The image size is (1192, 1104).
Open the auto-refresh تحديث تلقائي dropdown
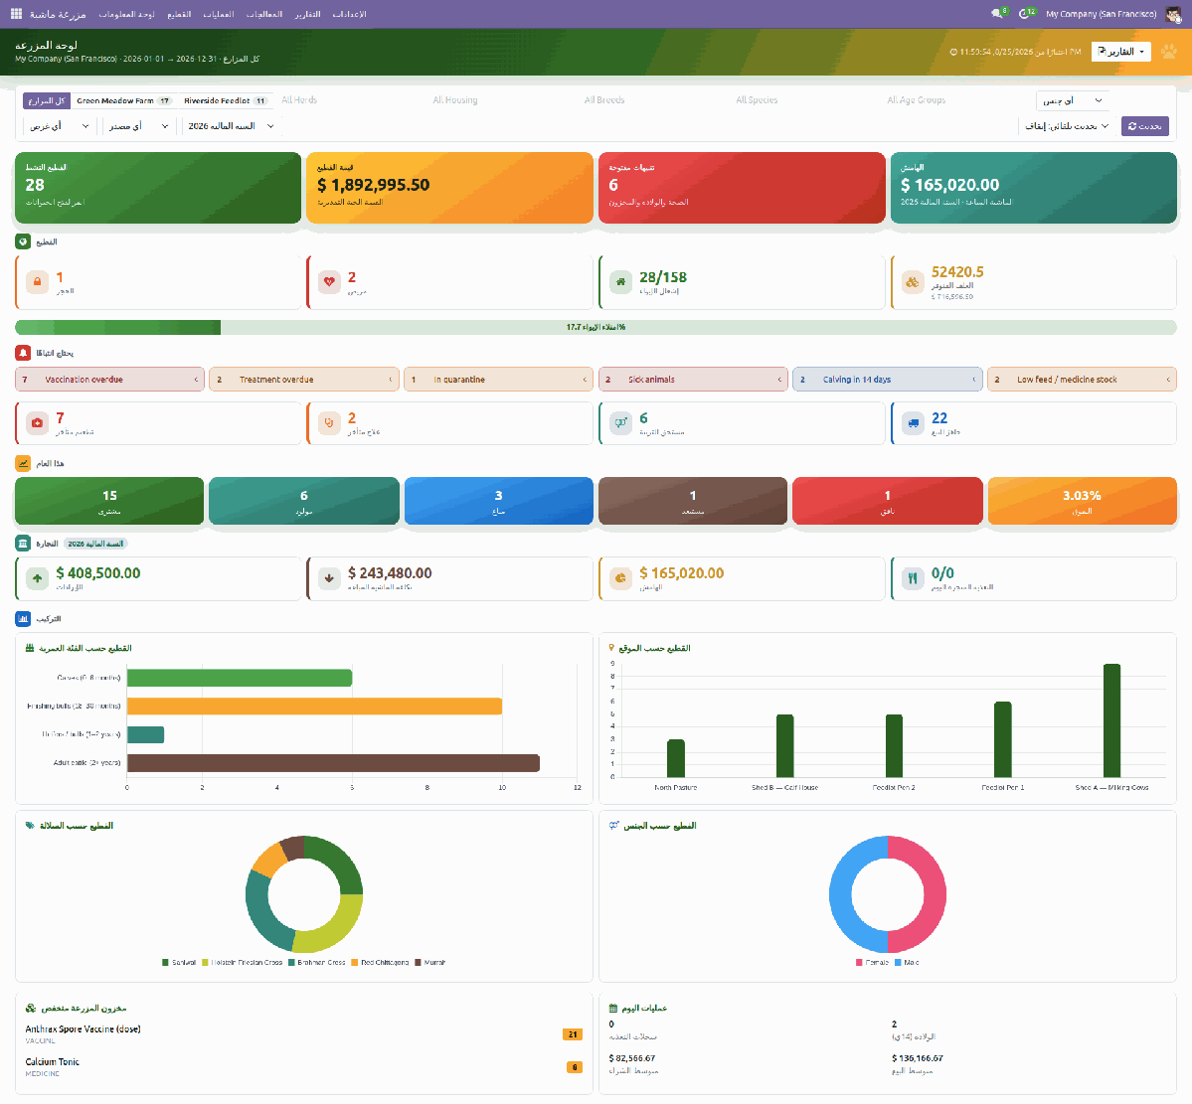click(1067, 126)
